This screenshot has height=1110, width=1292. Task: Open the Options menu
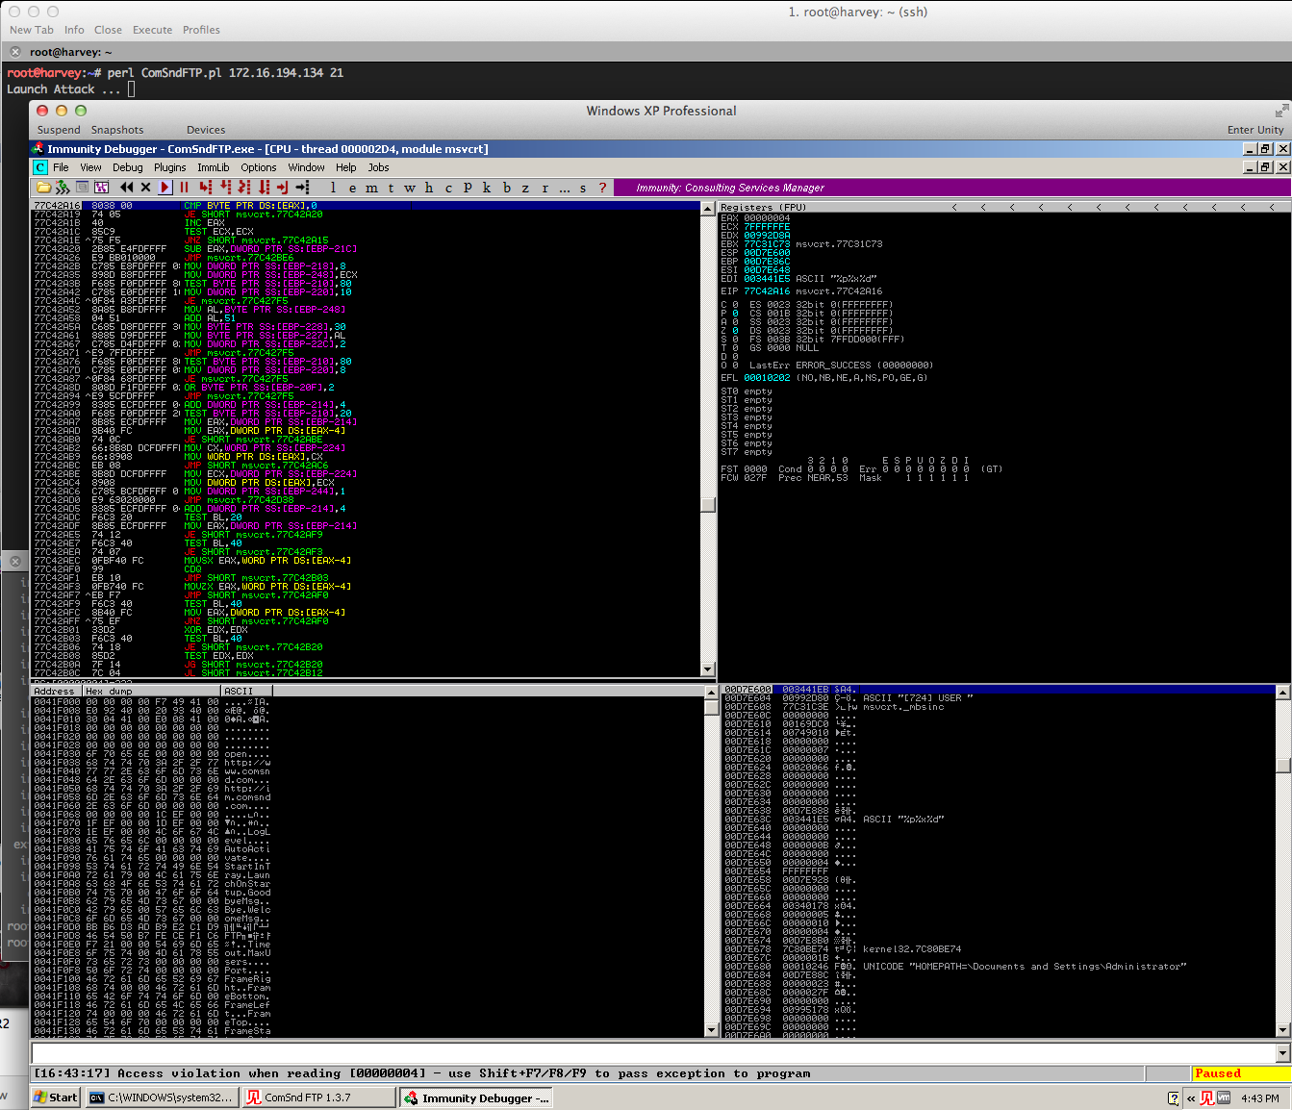(259, 167)
